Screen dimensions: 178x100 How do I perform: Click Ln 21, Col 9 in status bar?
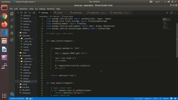[x=139, y=99]
